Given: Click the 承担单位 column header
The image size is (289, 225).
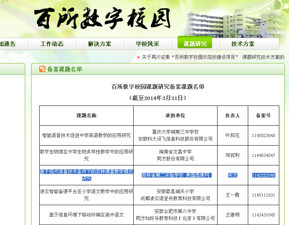Looking at the screenshot, I should [x=175, y=116].
